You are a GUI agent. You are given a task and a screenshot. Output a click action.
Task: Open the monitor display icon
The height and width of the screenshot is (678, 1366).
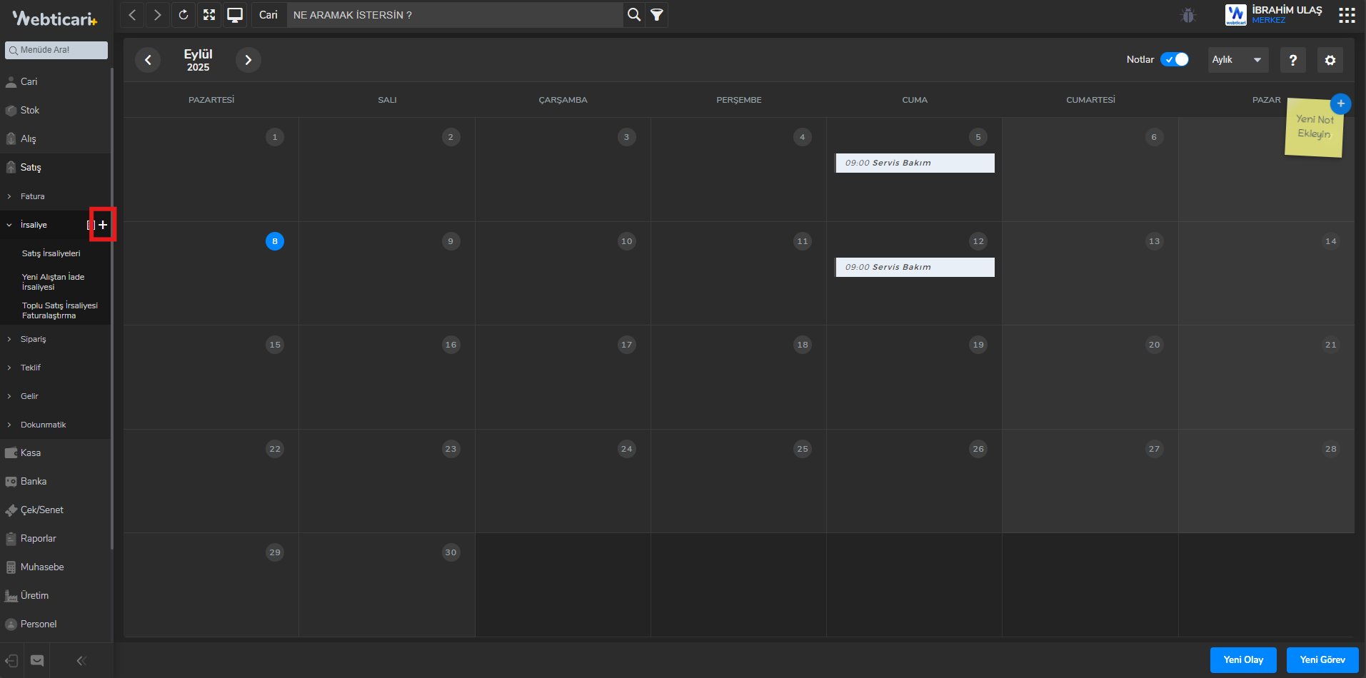tap(235, 15)
